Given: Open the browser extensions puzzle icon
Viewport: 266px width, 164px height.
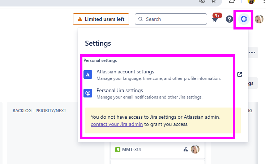Looking at the screenshot, I should click(232, 1).
